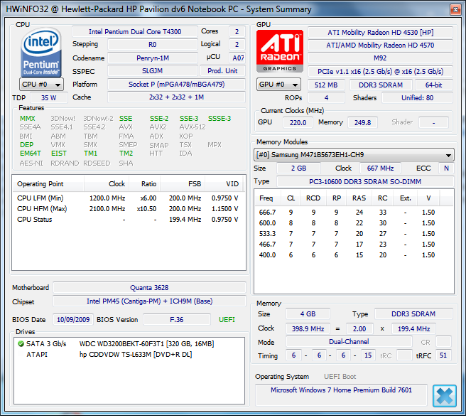
Task: Click the green SATA drive status icon
Action: 21,344
